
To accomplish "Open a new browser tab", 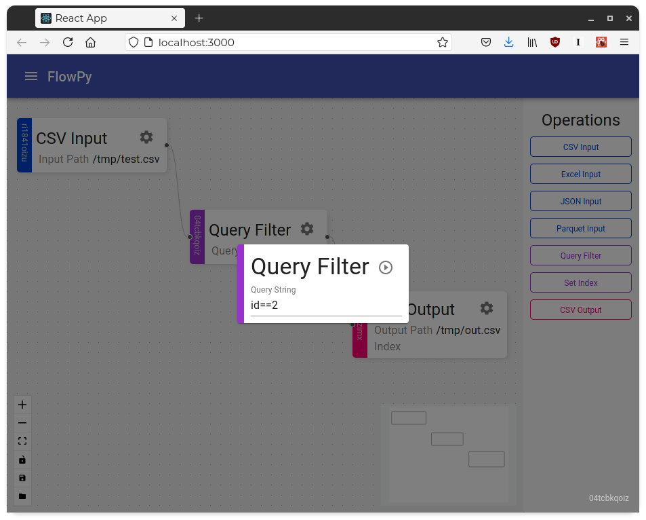I will [x=199, y=18].
